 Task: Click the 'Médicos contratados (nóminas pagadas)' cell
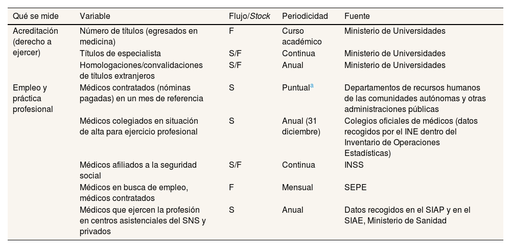tap(141, 93)
